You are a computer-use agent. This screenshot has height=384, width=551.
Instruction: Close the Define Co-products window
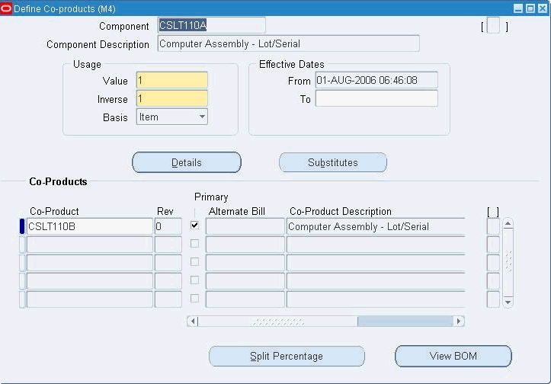[x=543, y=8]
